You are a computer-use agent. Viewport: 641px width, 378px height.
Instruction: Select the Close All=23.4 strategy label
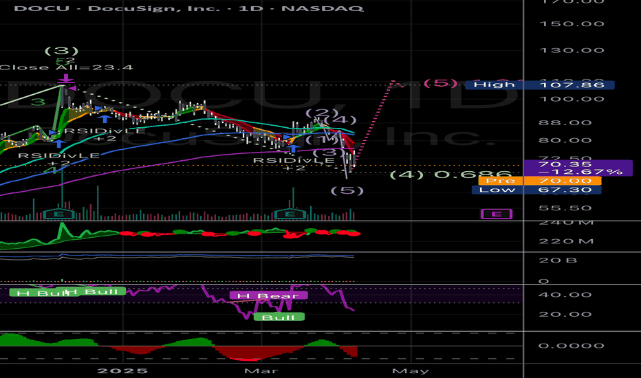coord(67,67)
